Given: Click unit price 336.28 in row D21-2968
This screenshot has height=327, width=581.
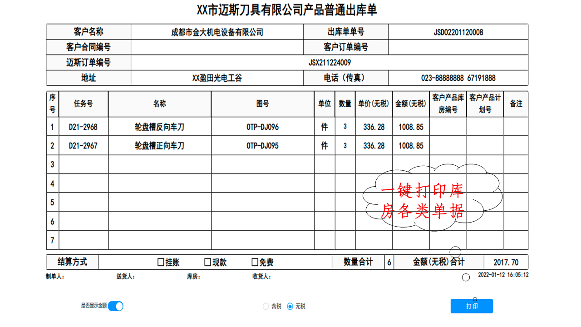Looking at the screenshot, I should (x=374, y=127).
